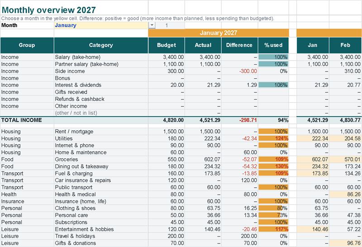Select the 106% used bar cell
Screen dimensions: 362x247
point(273,85)
